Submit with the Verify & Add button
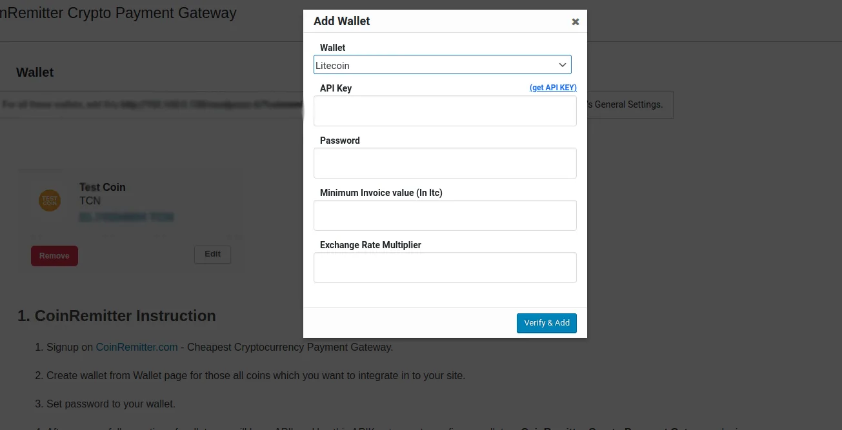The image size is (842, 430). [x=546, y=323]
